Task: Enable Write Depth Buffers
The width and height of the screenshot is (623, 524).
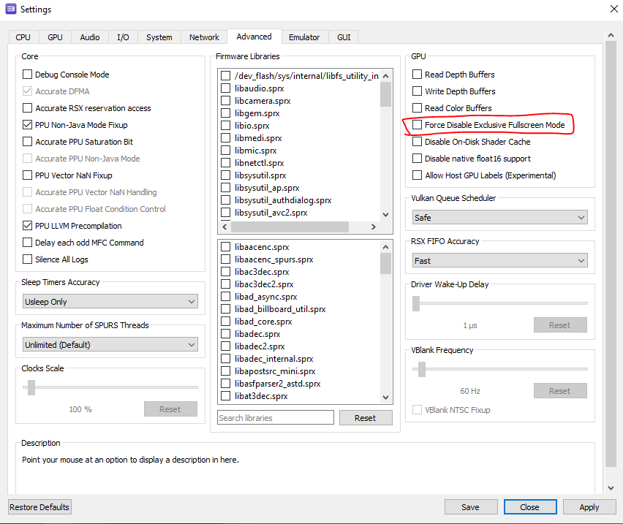Action: tap(418, 91)
